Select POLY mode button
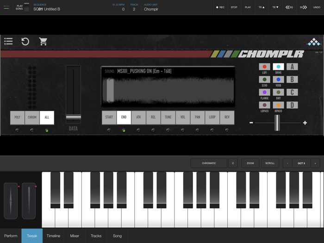 point(18,118)
